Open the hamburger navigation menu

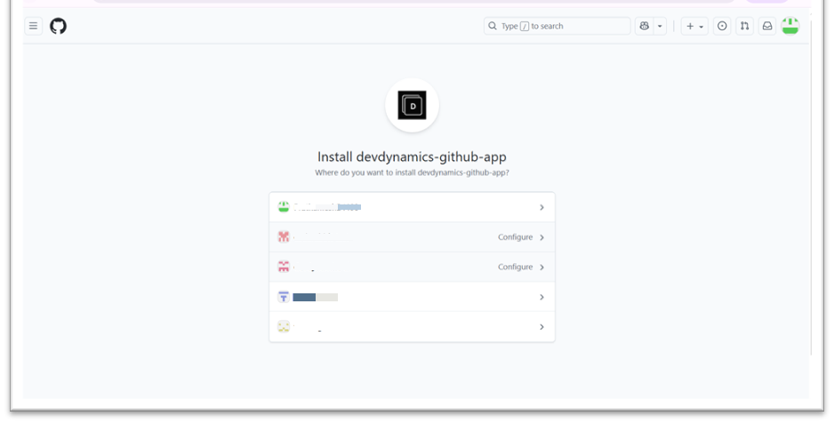[33, 26]
